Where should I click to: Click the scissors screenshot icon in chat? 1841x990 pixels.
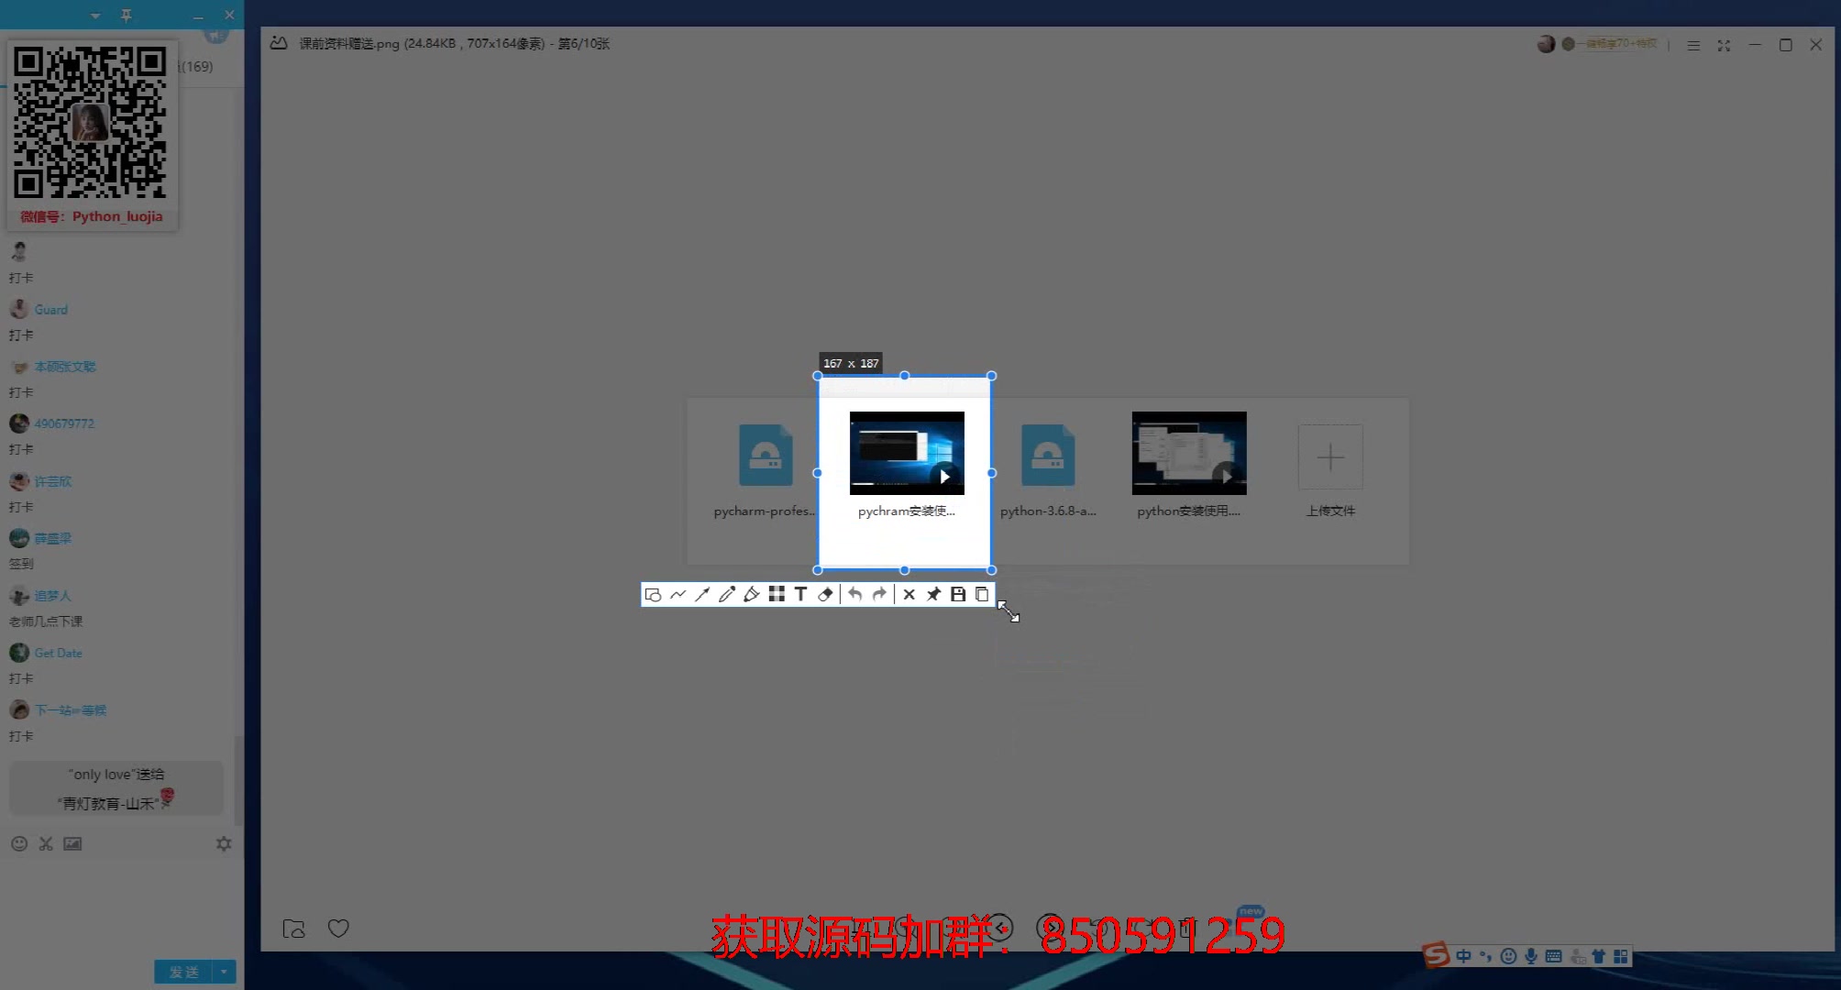[46, 843]
